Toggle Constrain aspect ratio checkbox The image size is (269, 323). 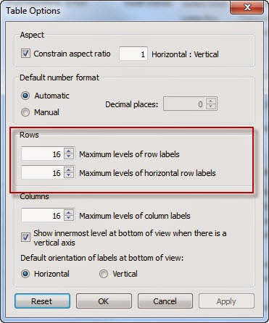[25, 54]
